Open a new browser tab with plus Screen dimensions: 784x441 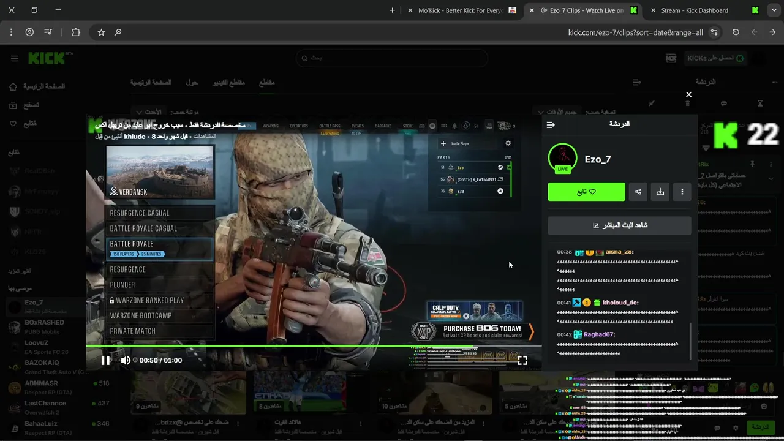[x=393, y=10]
